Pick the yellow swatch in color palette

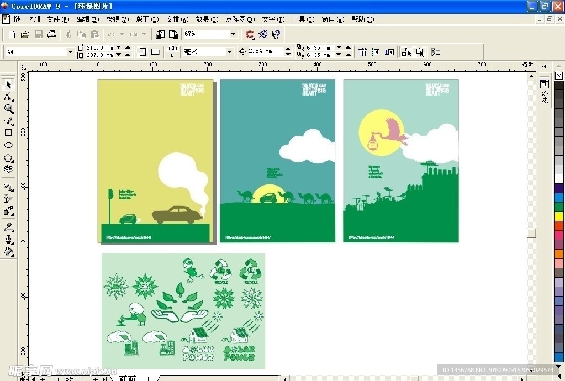[559, 217]
